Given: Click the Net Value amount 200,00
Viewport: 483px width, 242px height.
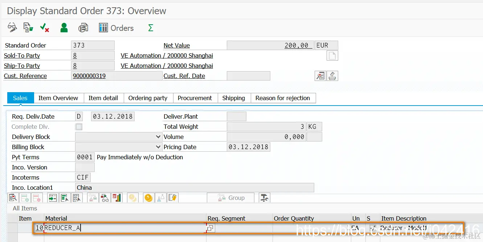Looking at the screenshot, I should click(270, 45).
